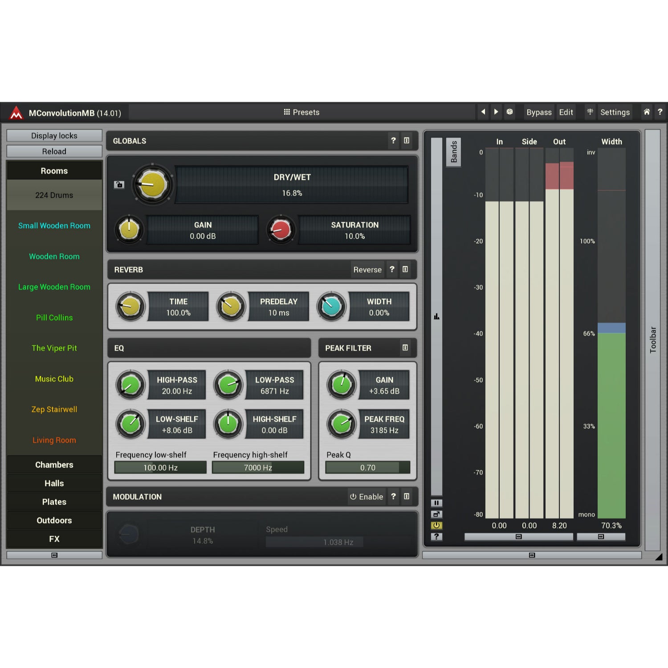
Task: Click the collapse handle below preset list
Action: point(54,555)
